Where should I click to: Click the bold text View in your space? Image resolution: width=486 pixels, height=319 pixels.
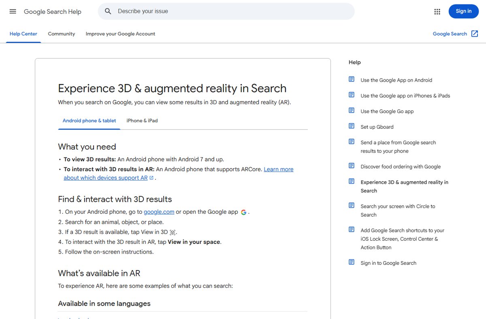click(x=194, y=242)
